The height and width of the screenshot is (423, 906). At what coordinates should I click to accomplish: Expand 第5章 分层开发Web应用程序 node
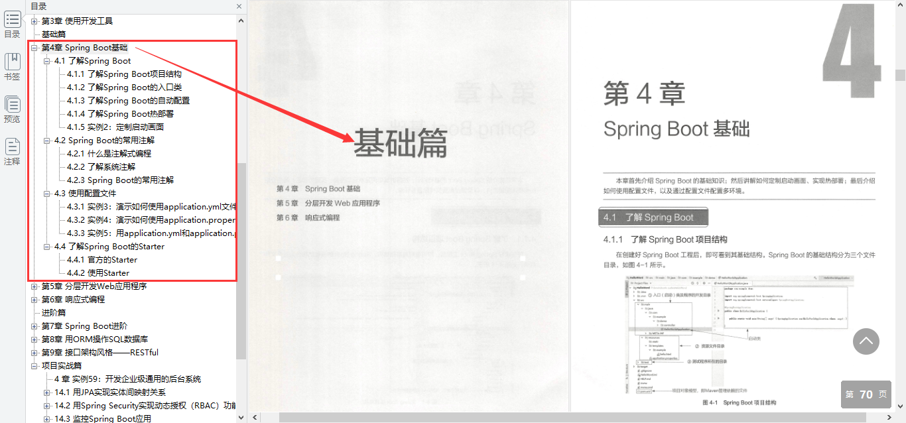coord(34,286)
